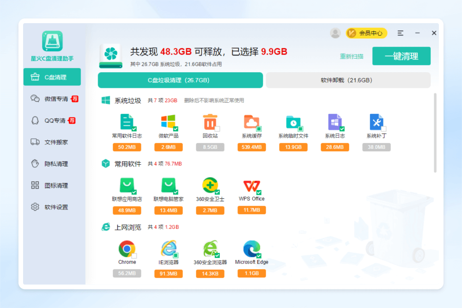Click the 联想应用商店 icon

click(126, 186)
